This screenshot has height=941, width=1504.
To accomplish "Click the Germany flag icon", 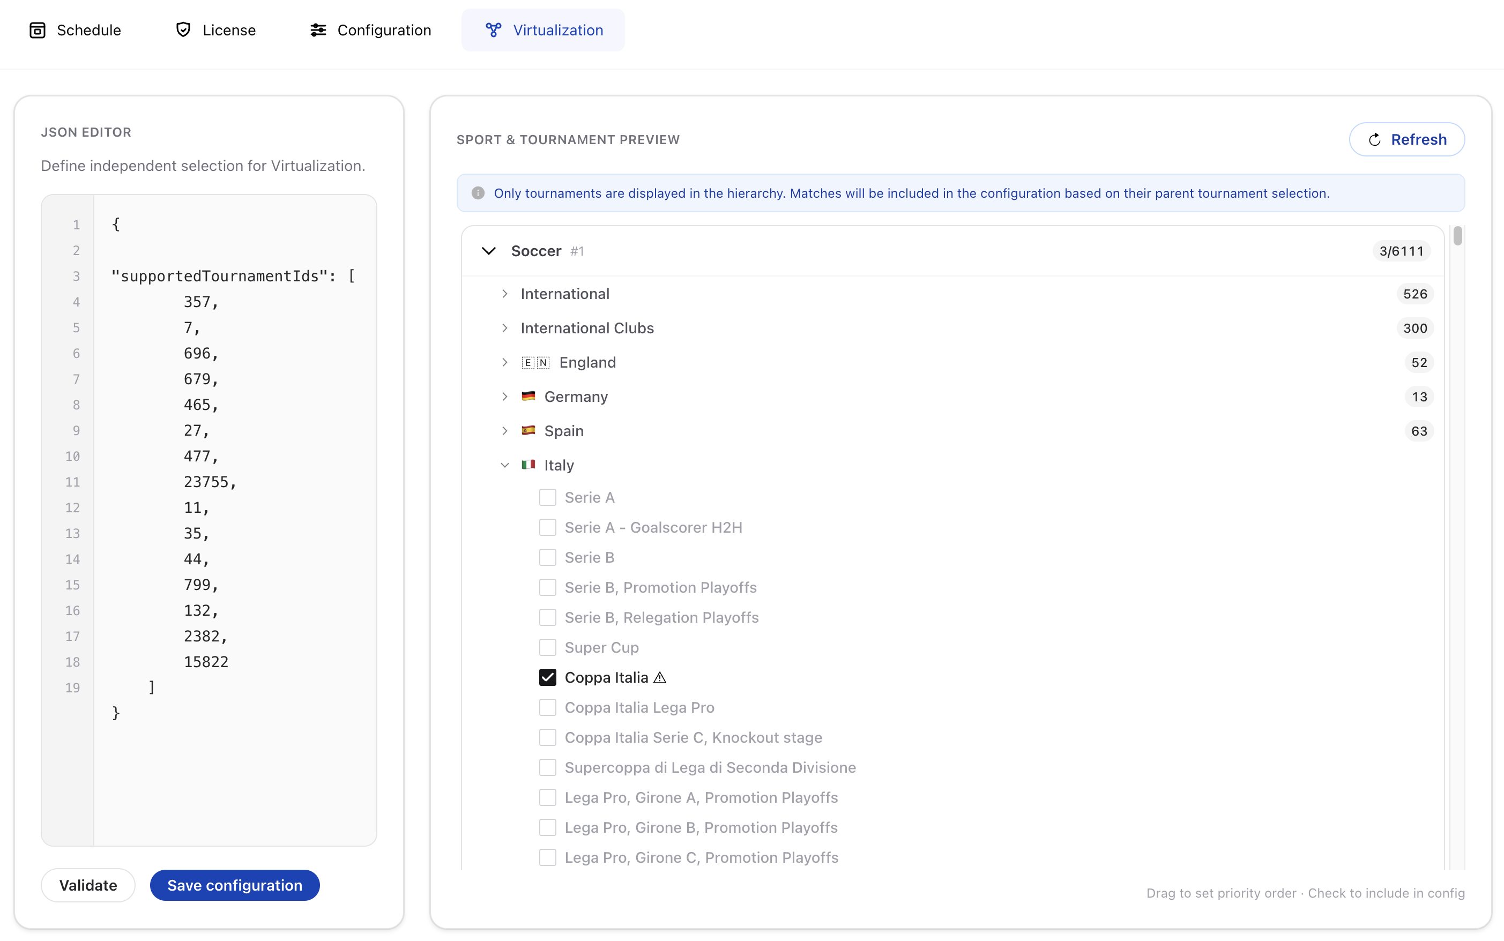I will coord(528,396).
